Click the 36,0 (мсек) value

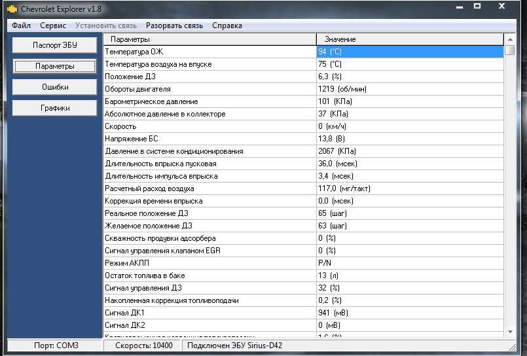[338, 164]
